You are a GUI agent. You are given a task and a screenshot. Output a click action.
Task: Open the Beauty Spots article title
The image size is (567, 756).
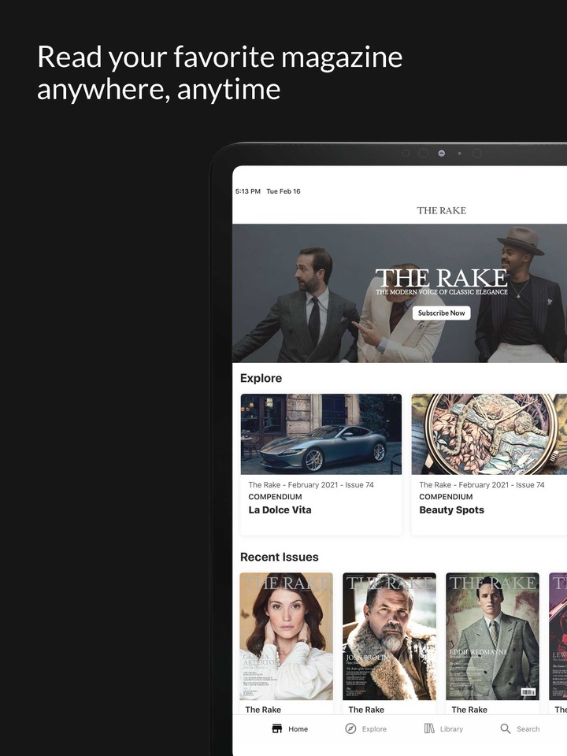pos(451,510)
